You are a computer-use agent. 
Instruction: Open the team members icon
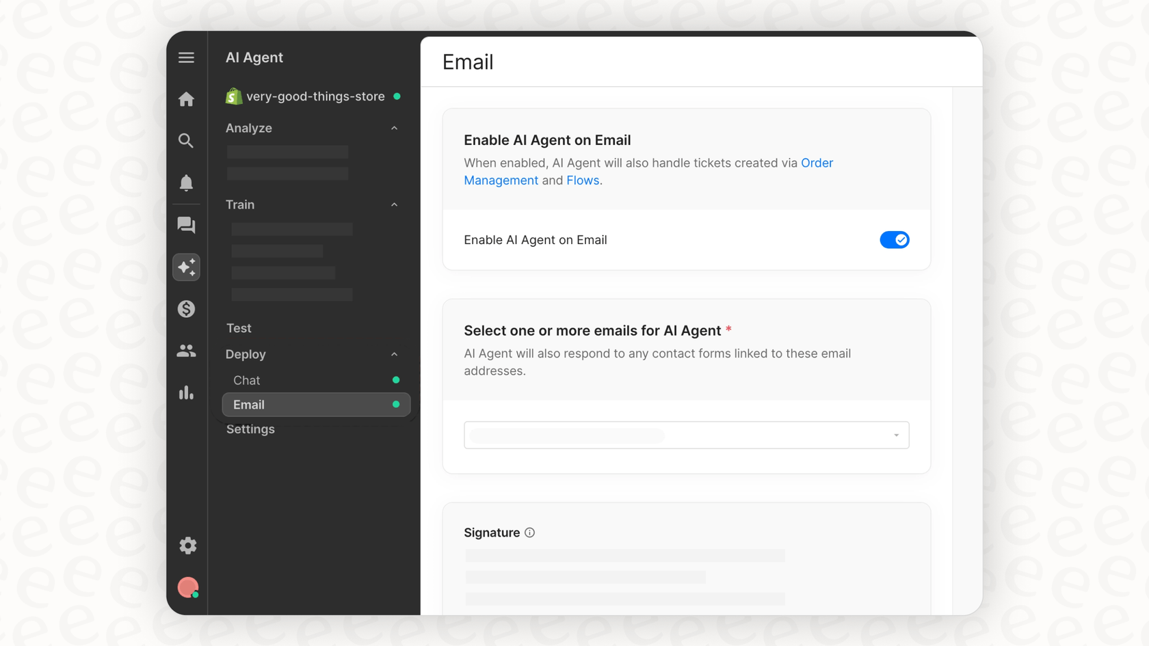coord(186,351)
